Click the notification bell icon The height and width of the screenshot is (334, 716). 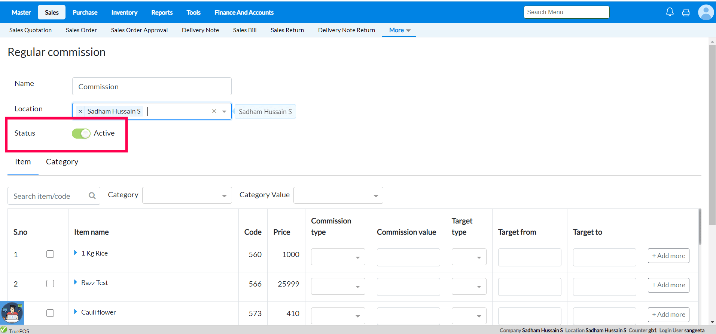[670, 12]
